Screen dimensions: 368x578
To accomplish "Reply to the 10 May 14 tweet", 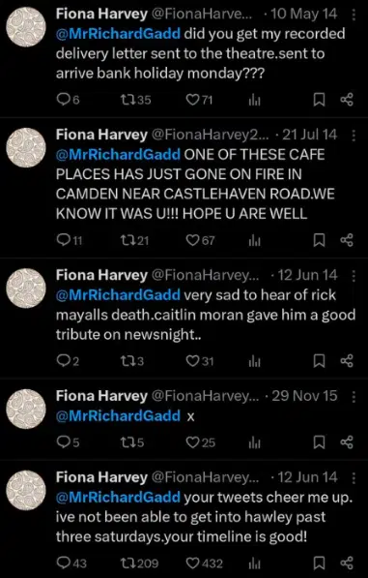I will (68, 100).
